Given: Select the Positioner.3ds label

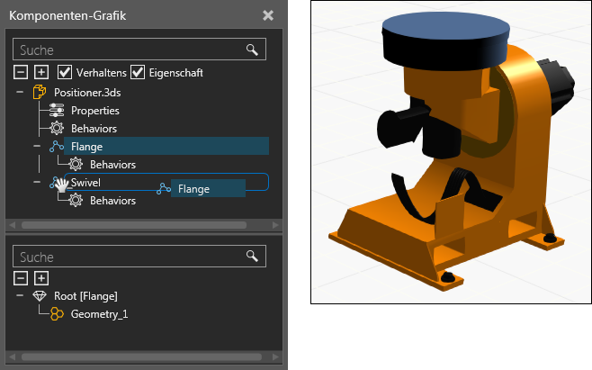Looking at the screenshot, I should (x=87, y=93).
